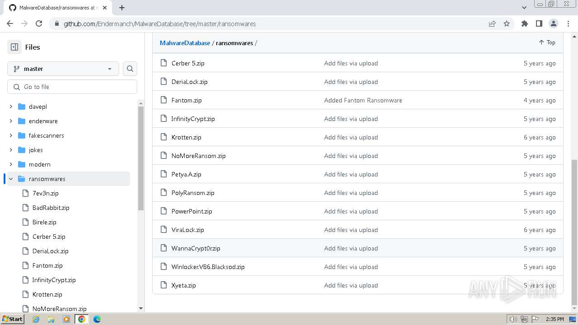Click sidebar tree scrollbar down arrow
The width and height of the screenshot is (578, 325).
(140, 308)
